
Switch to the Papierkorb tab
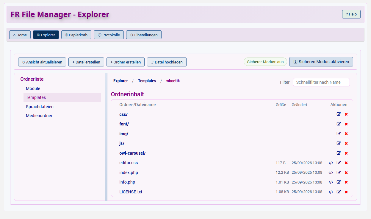pyautogui.click(x=76, y=35)
